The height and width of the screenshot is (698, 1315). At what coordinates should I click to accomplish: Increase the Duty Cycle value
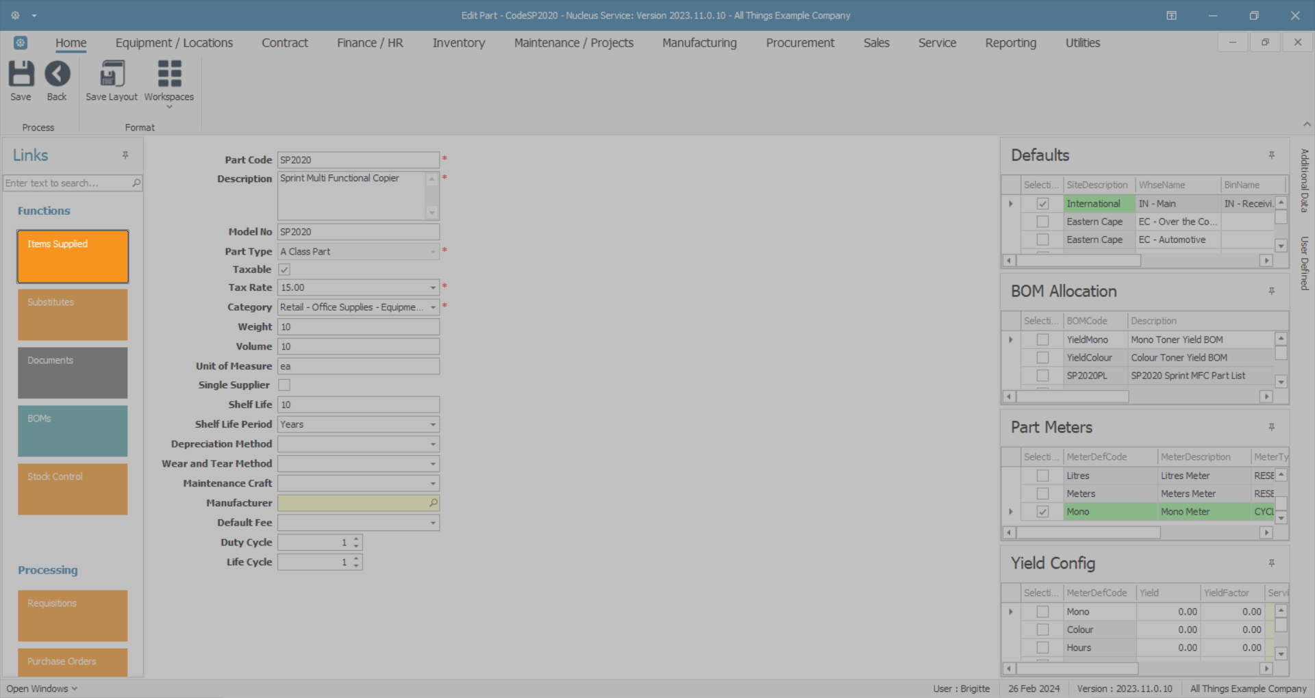pyautogui.click(x=356, y=539)
